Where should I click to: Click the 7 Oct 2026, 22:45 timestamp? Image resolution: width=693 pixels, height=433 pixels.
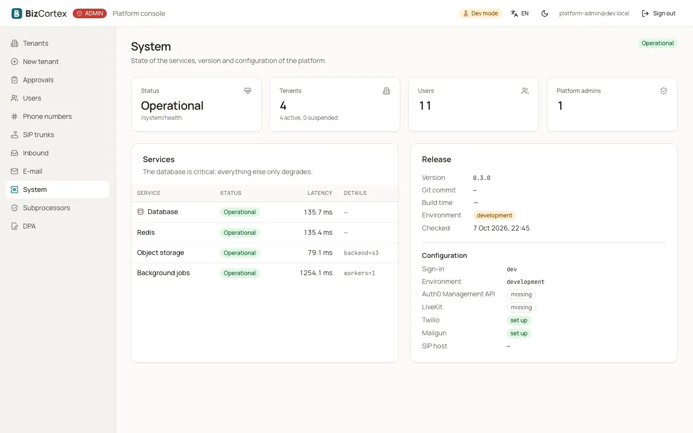coord(501,228)
